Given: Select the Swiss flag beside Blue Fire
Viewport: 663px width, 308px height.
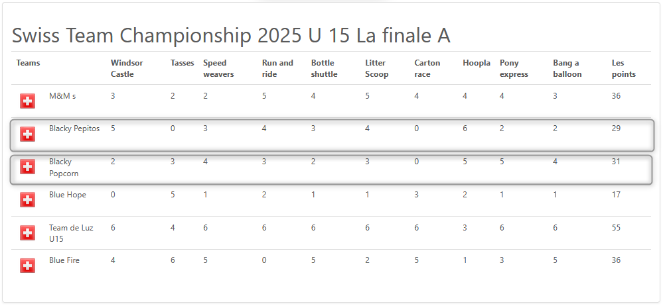Looking at the screenshot, I should [x=27, y=266].
